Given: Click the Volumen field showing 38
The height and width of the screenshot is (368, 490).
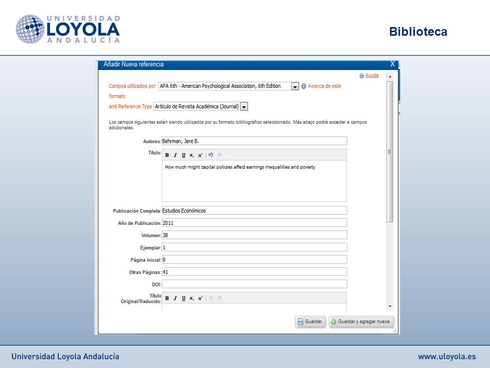Looking at the screenshot, I should point(254,235).
